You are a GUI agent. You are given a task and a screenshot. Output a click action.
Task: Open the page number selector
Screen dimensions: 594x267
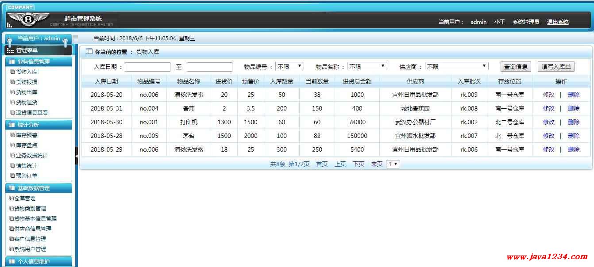click(393, 164)
